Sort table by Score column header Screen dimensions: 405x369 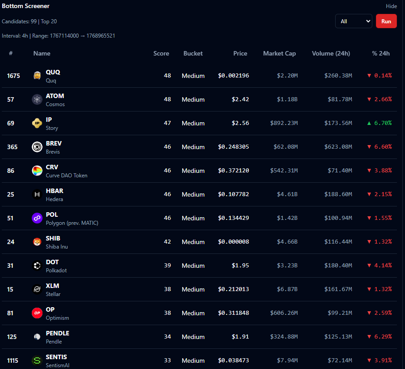tap(161, 53)
